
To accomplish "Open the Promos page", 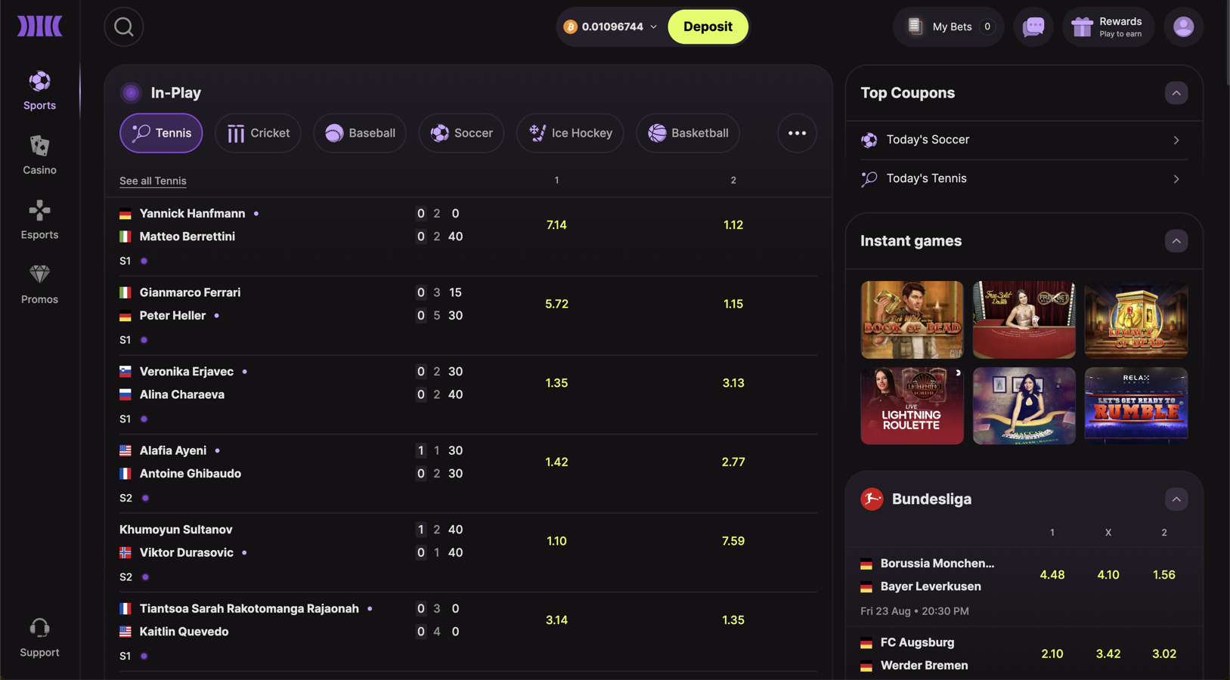I will pos(39,283).
